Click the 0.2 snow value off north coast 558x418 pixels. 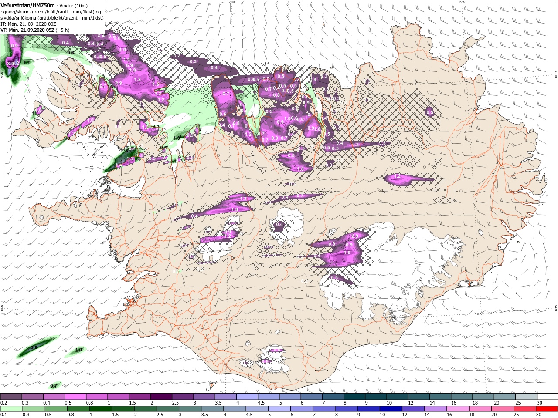(x=177, y=56)
